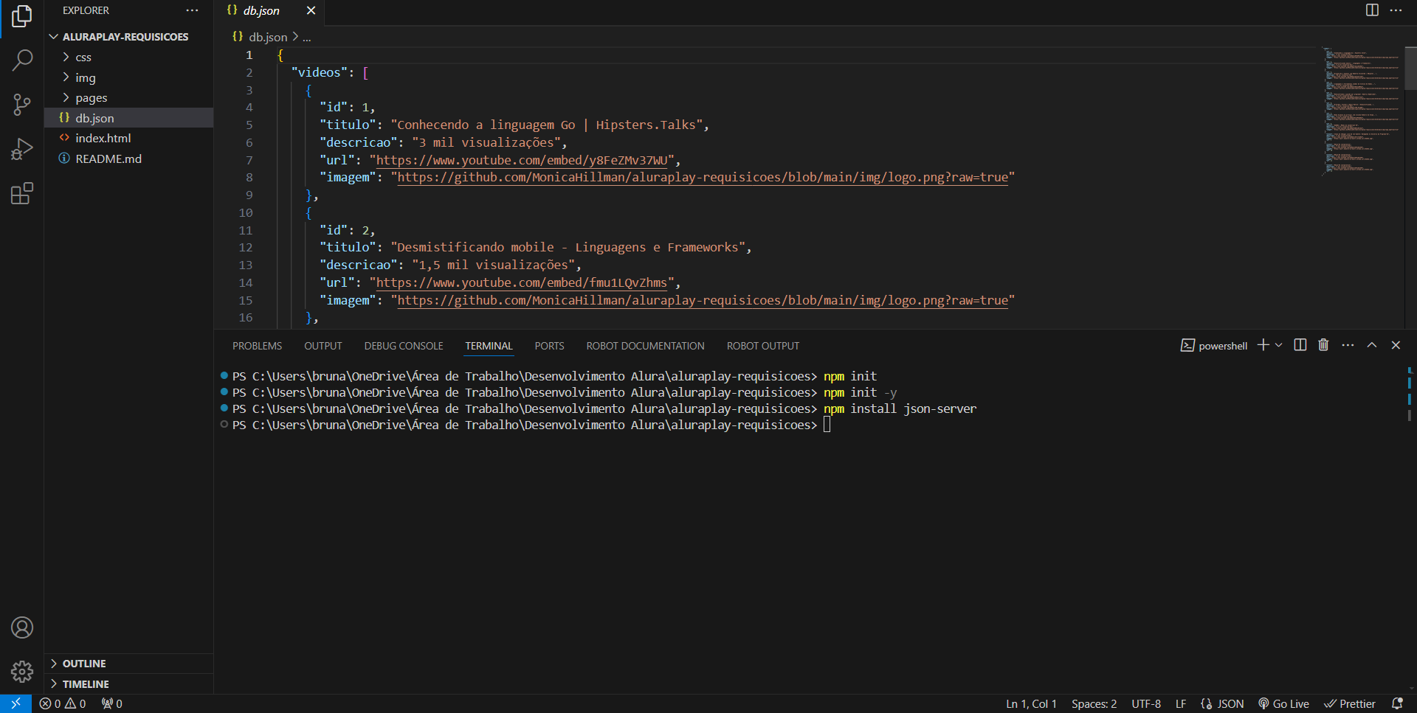Open YouTube embed link y8FeZMv37WU
The width and height of the screenshot is (1417, 713).
click(523, 160)
